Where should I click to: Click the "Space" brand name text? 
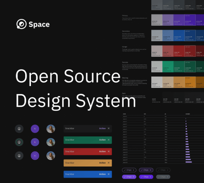39,24
